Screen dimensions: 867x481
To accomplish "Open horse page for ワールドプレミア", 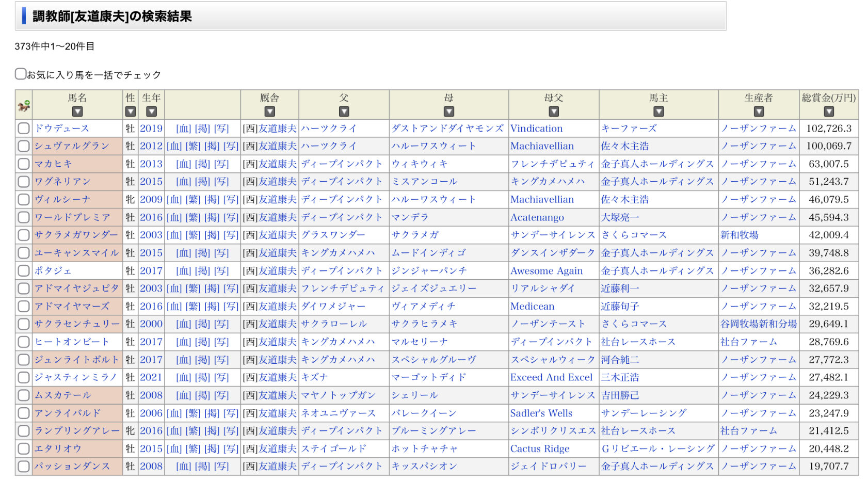I will [x=72, y=217].
